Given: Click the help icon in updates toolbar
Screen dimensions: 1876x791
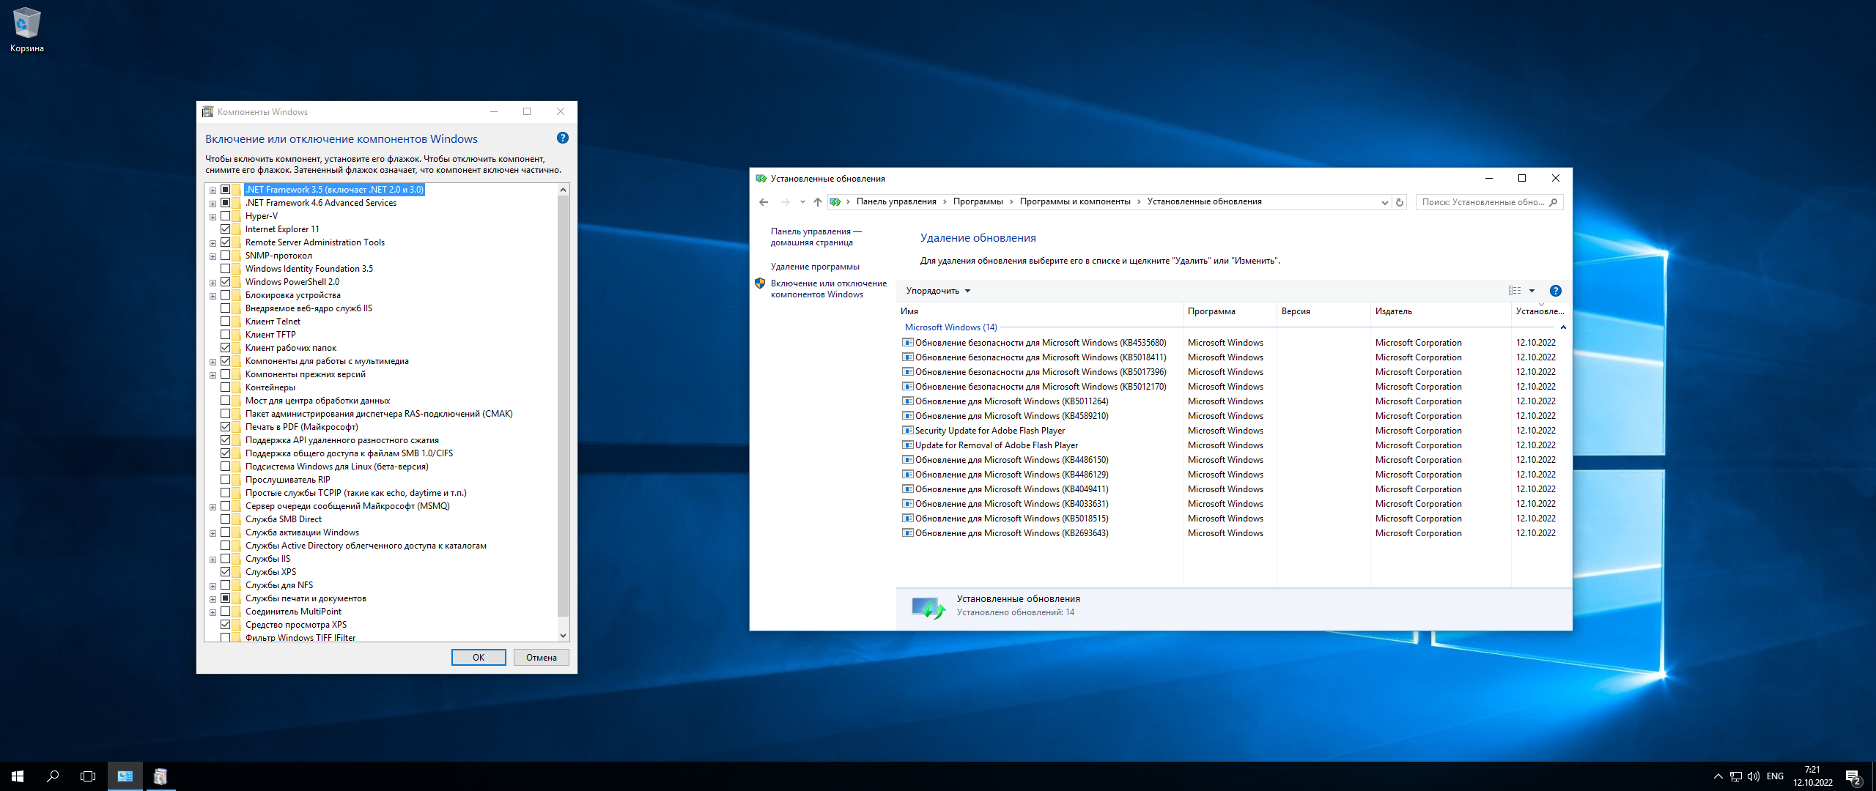Looking at the screenshot, I should pos(1556,291).
